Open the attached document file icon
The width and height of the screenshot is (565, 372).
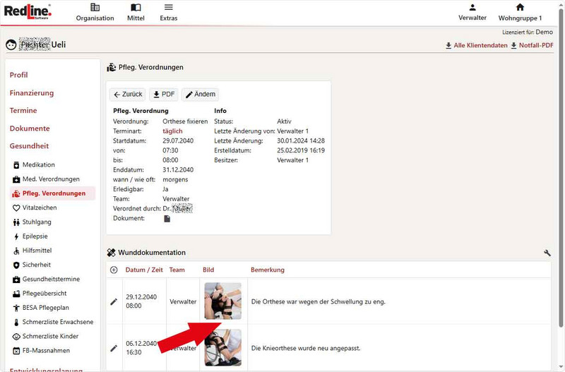(167, 219)
